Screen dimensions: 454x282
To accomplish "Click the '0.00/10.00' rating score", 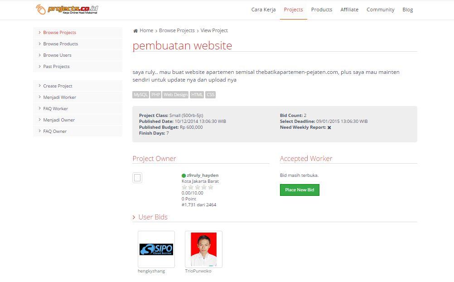I will 193,193.
